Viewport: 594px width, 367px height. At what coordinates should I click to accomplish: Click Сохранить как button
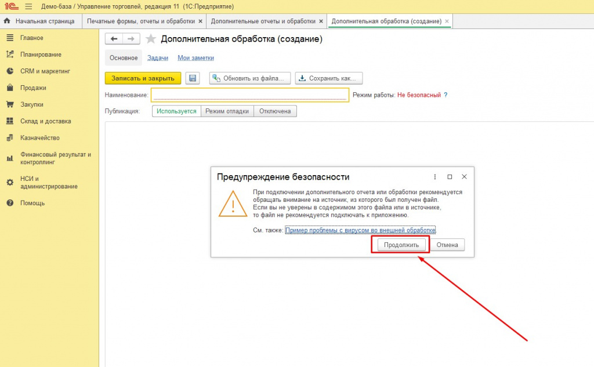(x=329, y=78)
